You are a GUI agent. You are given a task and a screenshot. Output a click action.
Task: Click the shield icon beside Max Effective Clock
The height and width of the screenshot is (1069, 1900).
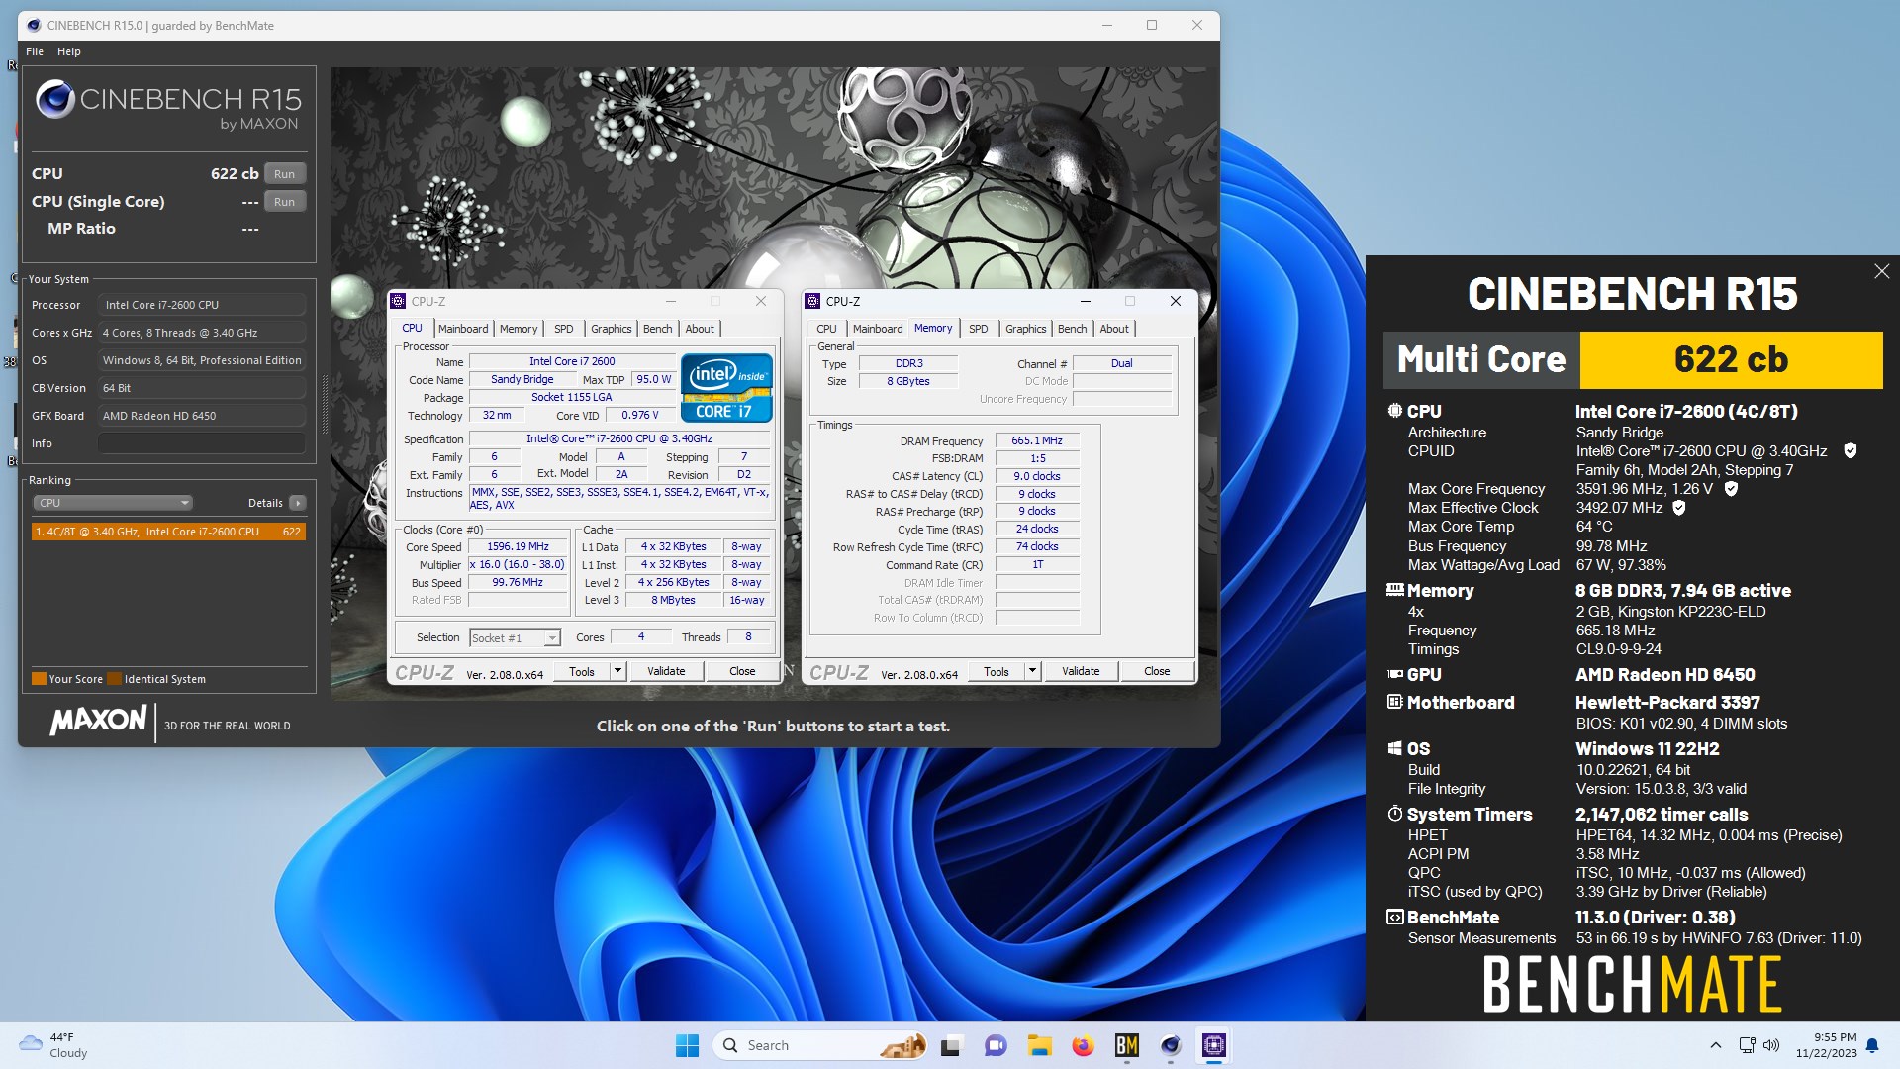(x=1678, y=508)
